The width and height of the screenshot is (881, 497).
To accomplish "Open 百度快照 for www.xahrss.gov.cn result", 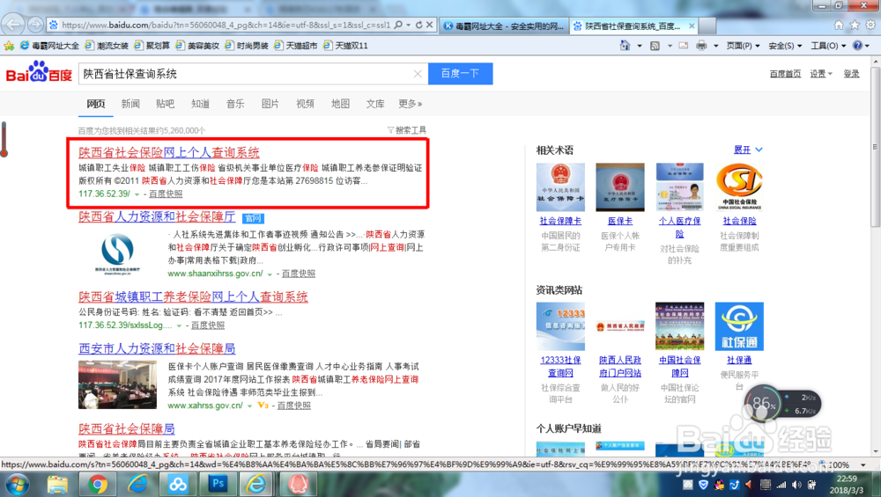I will (x=294, y=405).
